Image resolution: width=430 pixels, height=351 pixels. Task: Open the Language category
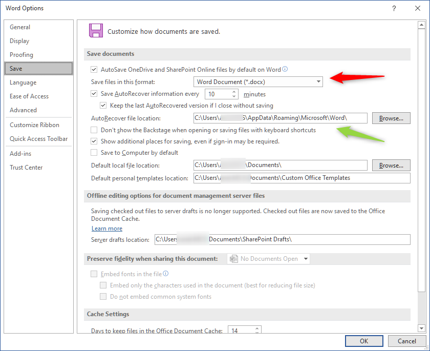[39, 82]
